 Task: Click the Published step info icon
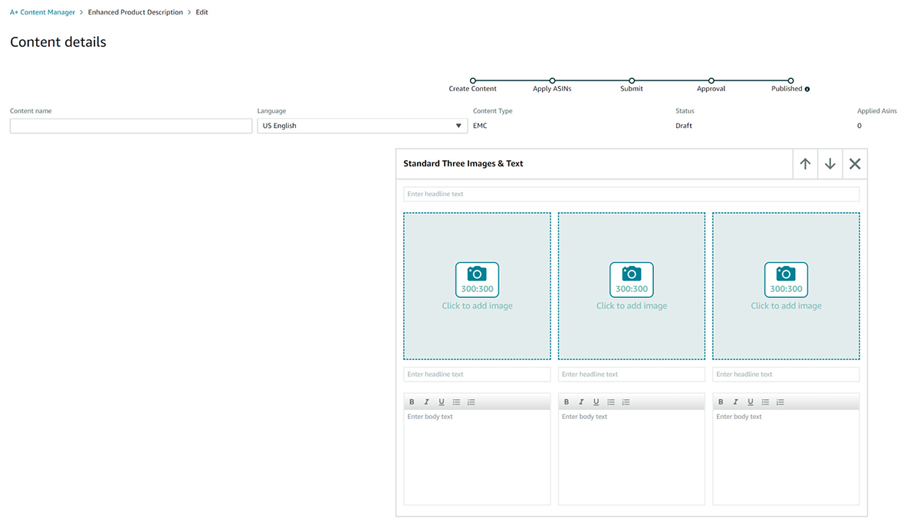coord(807,90)
